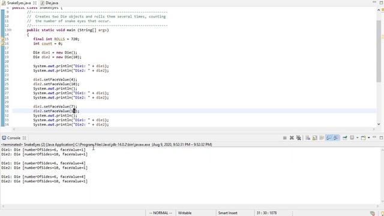Pin the Console view

345,138
